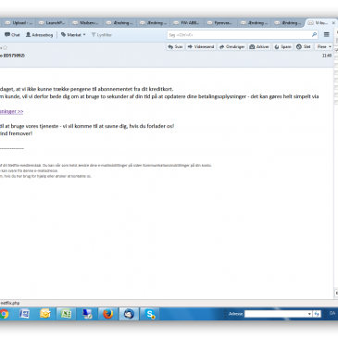
Task: Click the Omdiriger redirect button
Action: coord(232,46)
